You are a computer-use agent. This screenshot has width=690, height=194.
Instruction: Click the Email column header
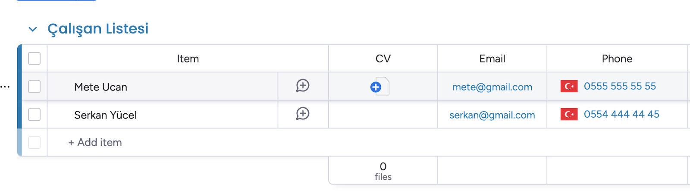[x=492, y=59]
